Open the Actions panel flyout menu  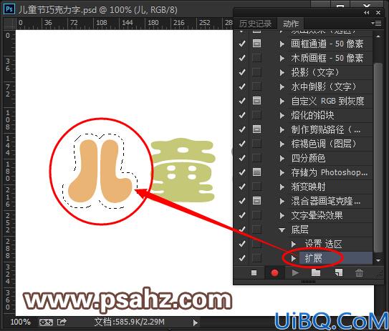pyautogui.click(x=376, y=24)
